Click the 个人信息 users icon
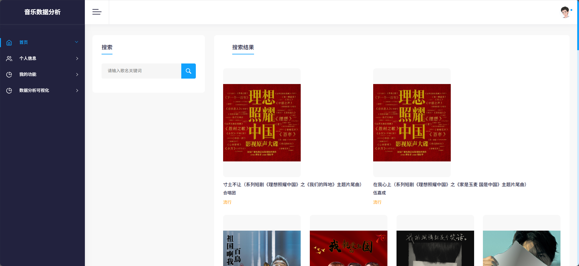579x266 pixels. pos(9,59)
